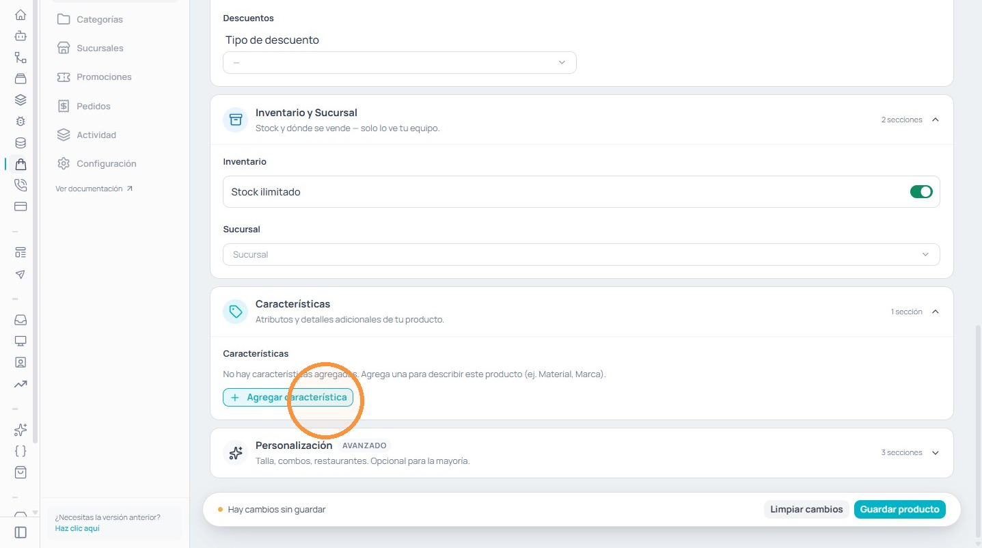Click the bug icon in left rail
This screenshot has height=548, width=982.
click(21, 122)
